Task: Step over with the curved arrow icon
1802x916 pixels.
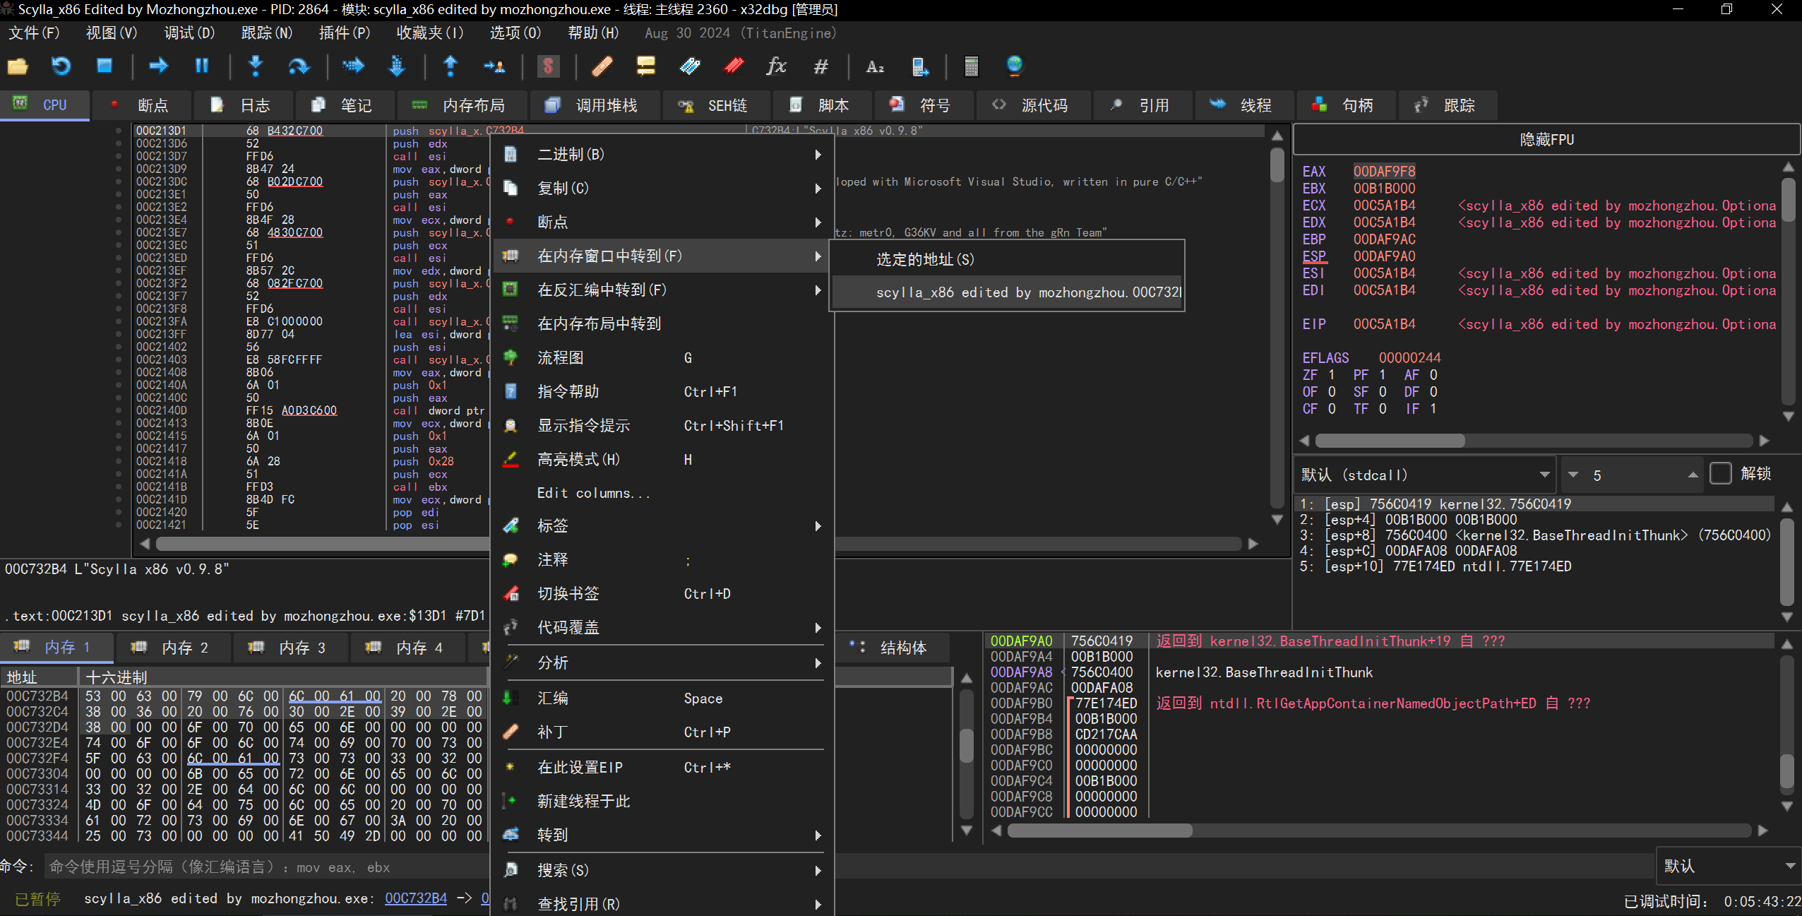Action: point(299,66)
